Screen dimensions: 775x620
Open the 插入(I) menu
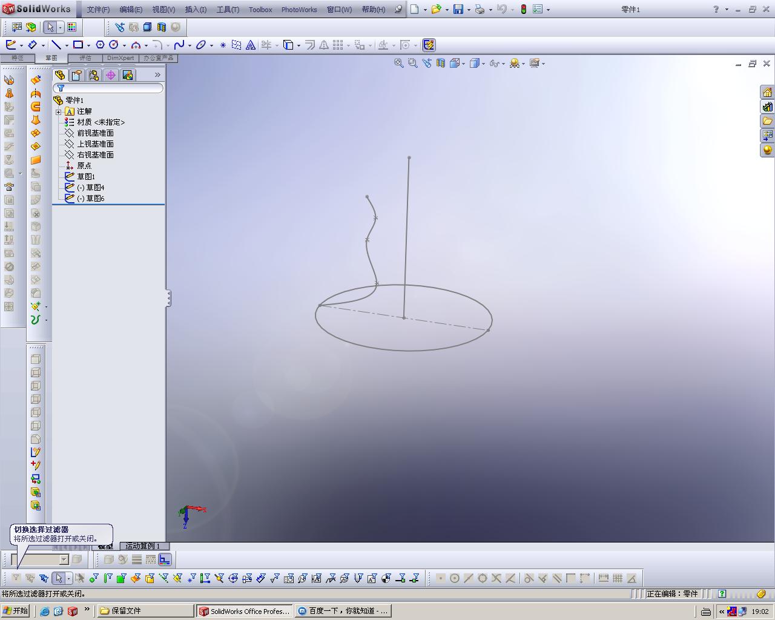[196, 10]
